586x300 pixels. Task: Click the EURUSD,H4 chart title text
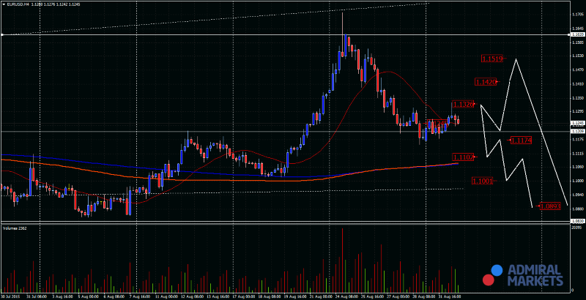pyautogui.click(x=18, y=4)
